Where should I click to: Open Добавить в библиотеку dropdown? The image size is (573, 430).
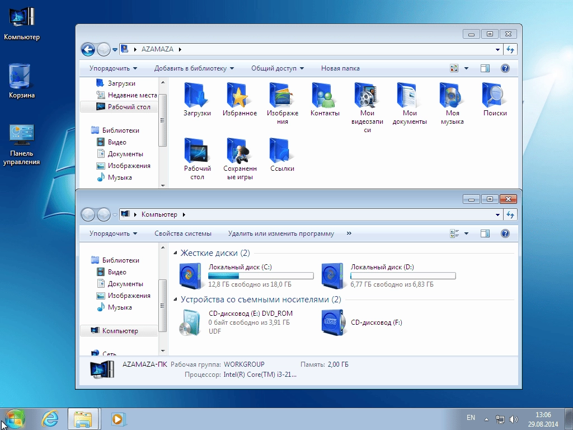[x=194, y=68]
